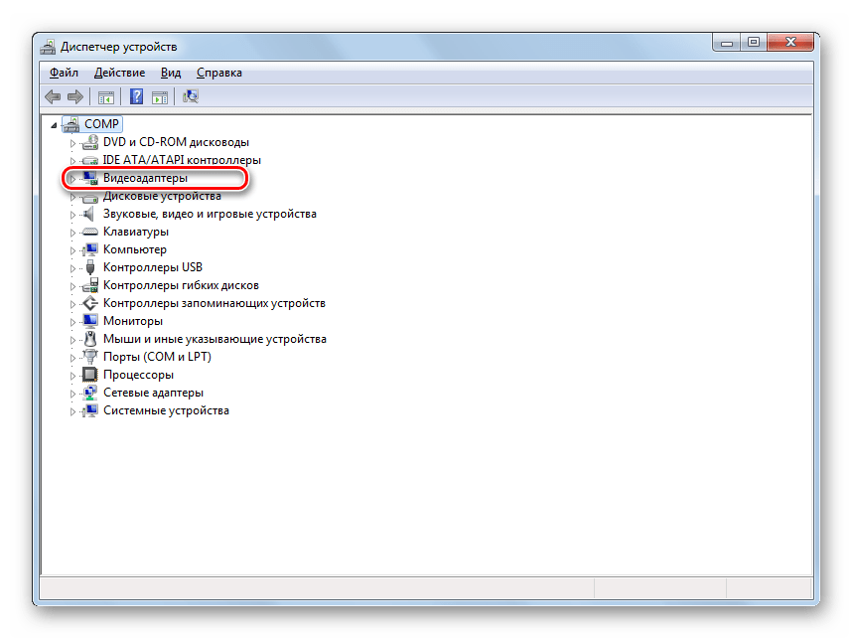Expand the Звуковые, видео и игровые устройства arrow

click(x=72, y=215)
